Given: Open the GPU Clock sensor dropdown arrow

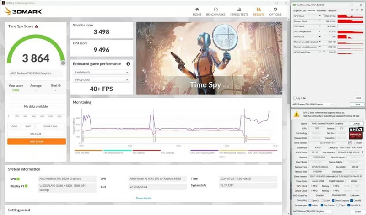Looking at the screenshot, I should click(x=319, y=16).
